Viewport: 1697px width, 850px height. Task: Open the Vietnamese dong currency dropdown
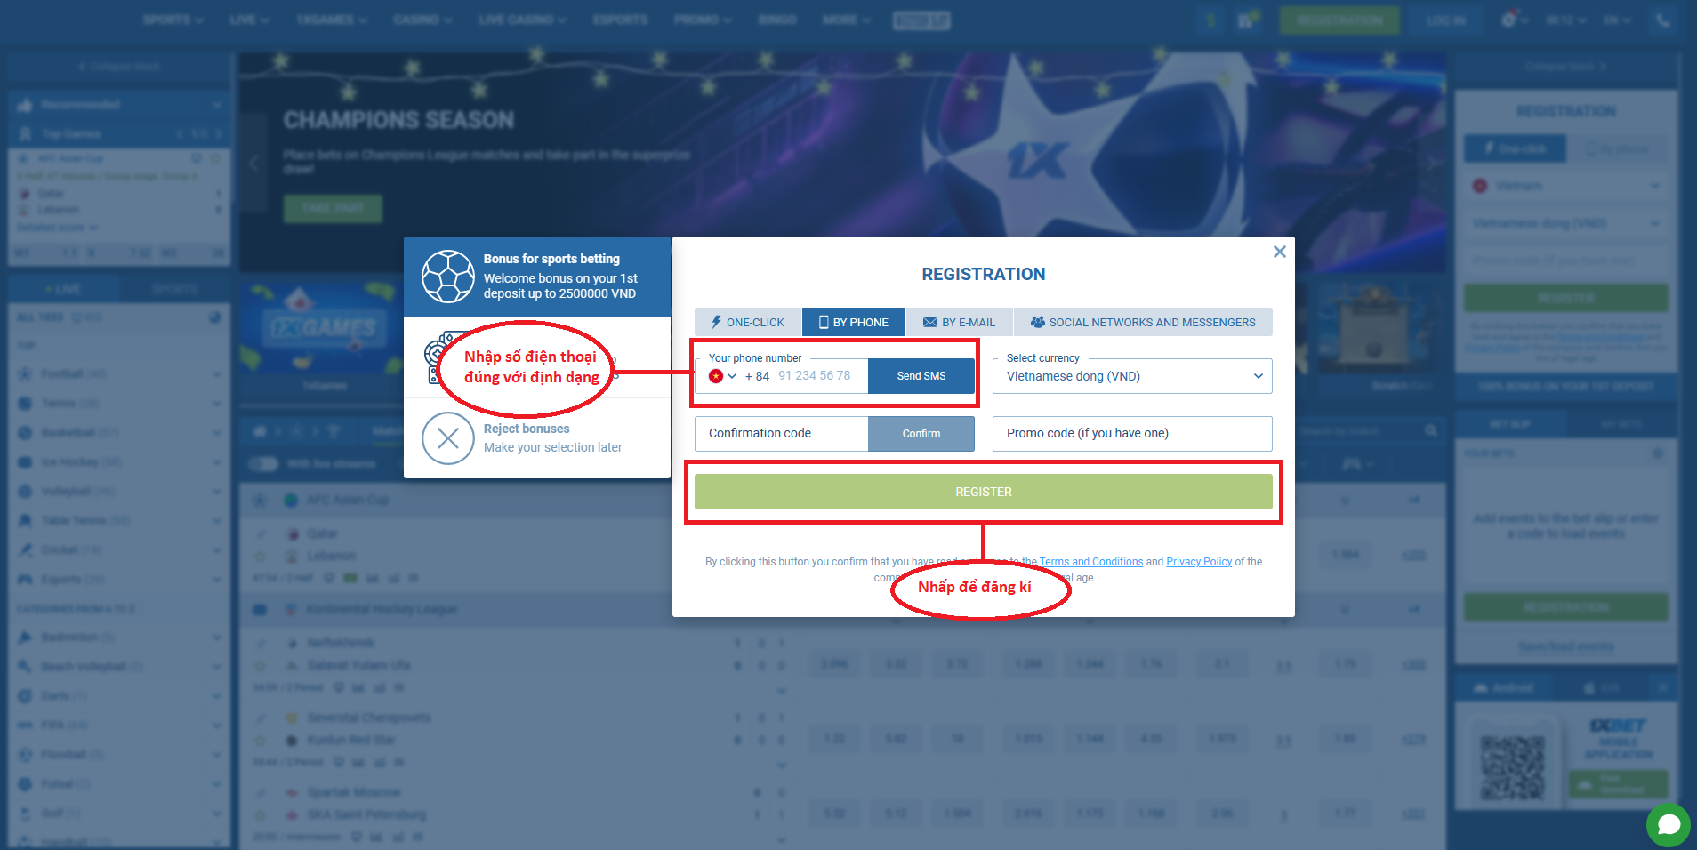click(1131, 376)
